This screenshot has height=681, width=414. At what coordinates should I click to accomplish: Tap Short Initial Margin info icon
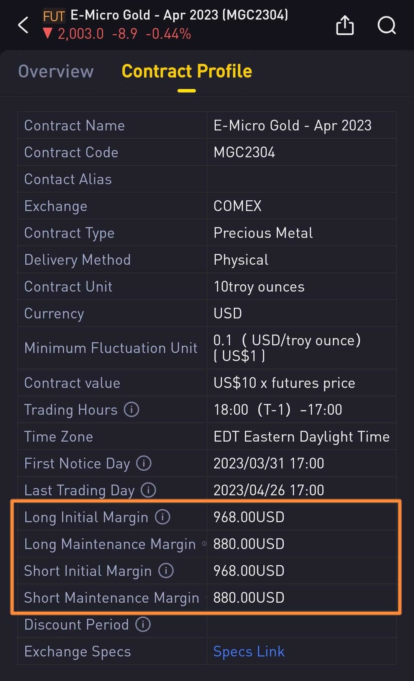(x=166, y=571)
